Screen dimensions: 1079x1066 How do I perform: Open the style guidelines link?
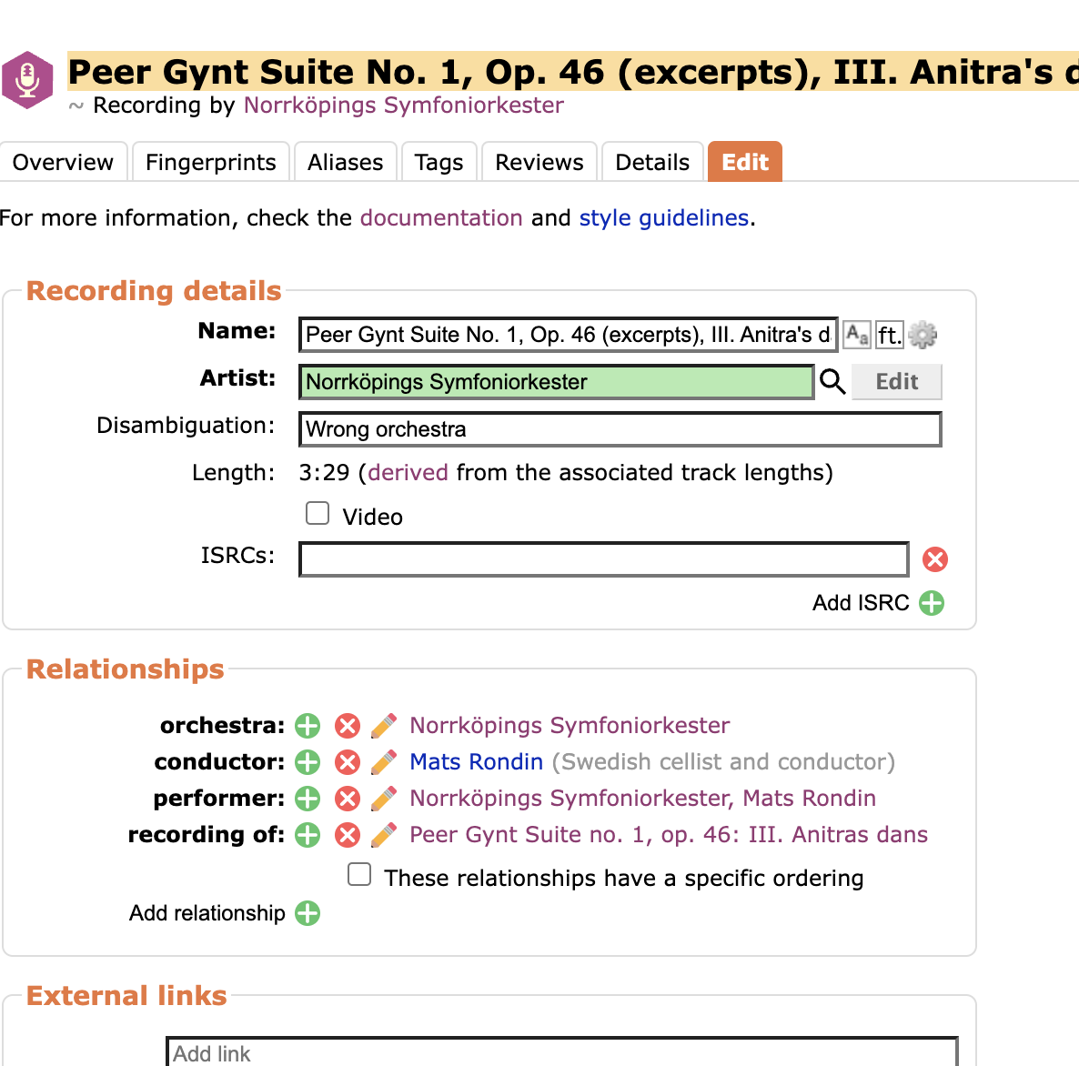pos(663,218)
